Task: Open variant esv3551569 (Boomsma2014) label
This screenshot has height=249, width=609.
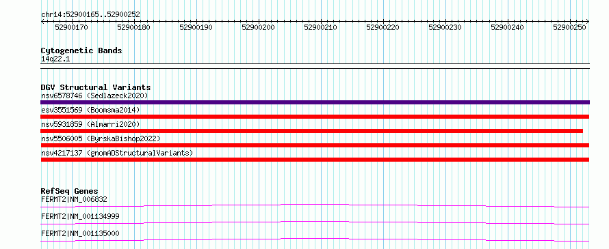Action: [90, 110]
